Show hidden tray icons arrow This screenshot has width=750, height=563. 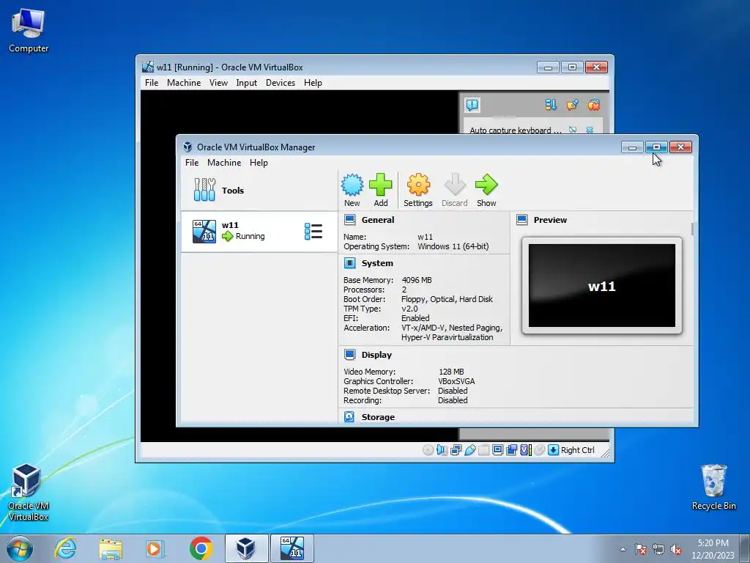623,549
